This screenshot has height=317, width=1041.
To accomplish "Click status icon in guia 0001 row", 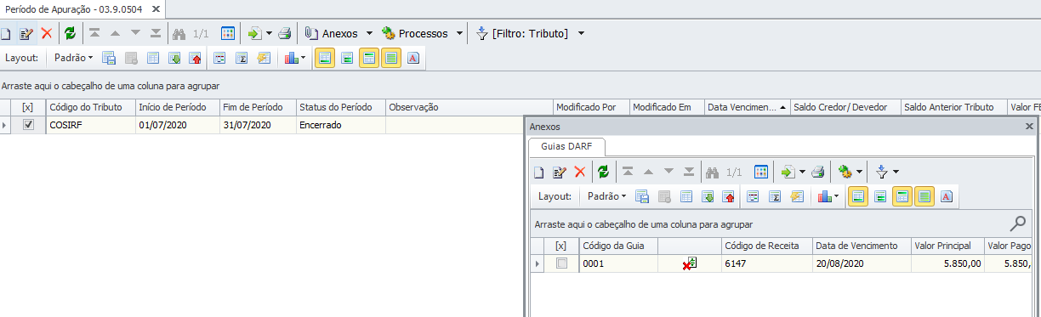I will pos(689,264).
